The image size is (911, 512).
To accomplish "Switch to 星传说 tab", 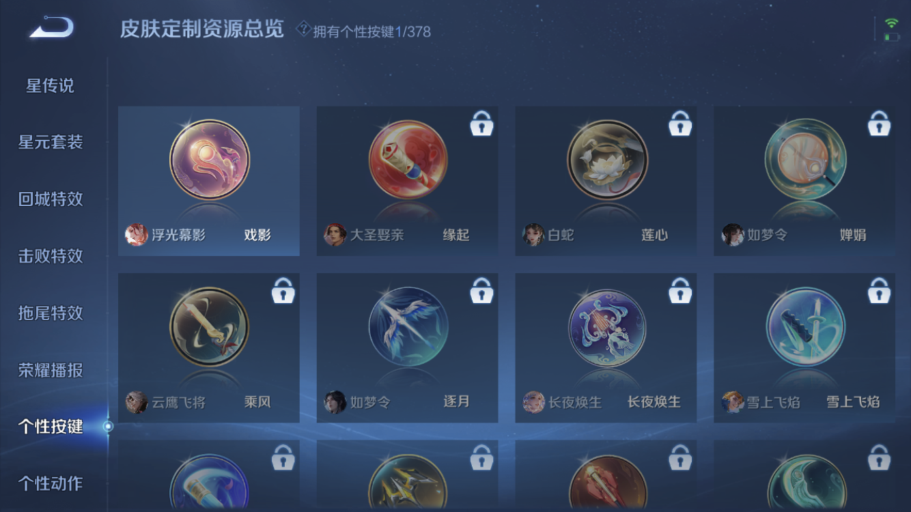I will click(50, 85).
